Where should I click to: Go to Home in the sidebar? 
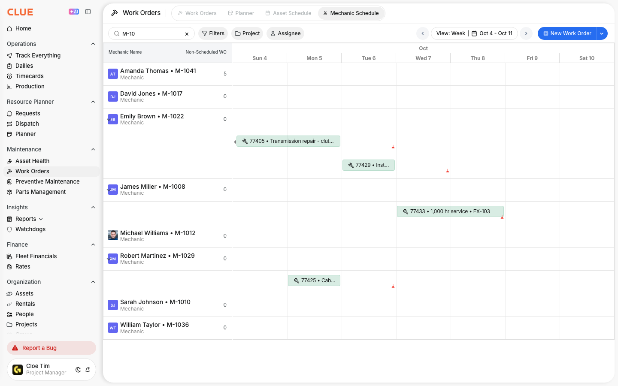pyautogui.click(x=23, y=28)
